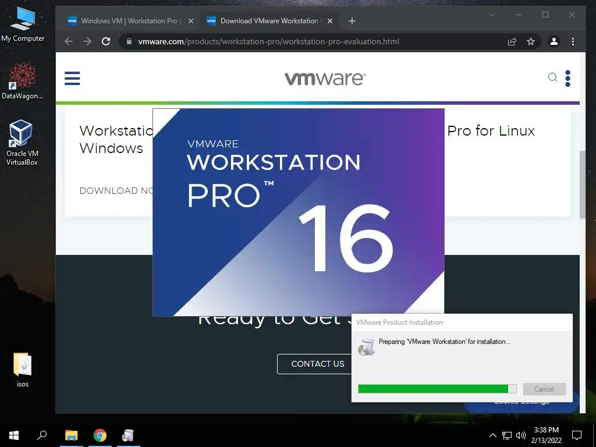596x447 pixels.
Task: Launch Oracle VM VirtualBox desktop shortcut
Action: click(x=22, y=142)
